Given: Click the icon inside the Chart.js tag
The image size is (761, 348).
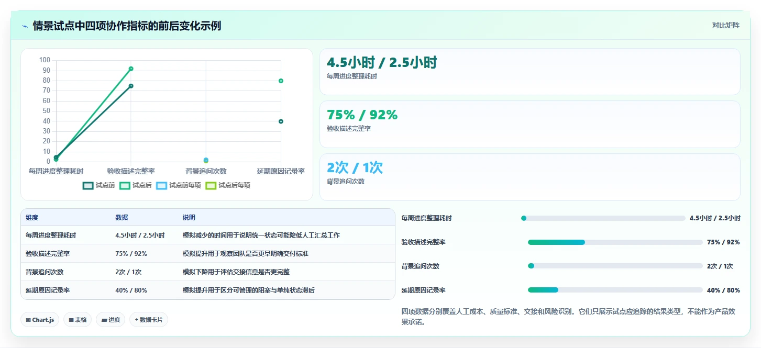Looking at the screenshot, I should coord(28,320).
